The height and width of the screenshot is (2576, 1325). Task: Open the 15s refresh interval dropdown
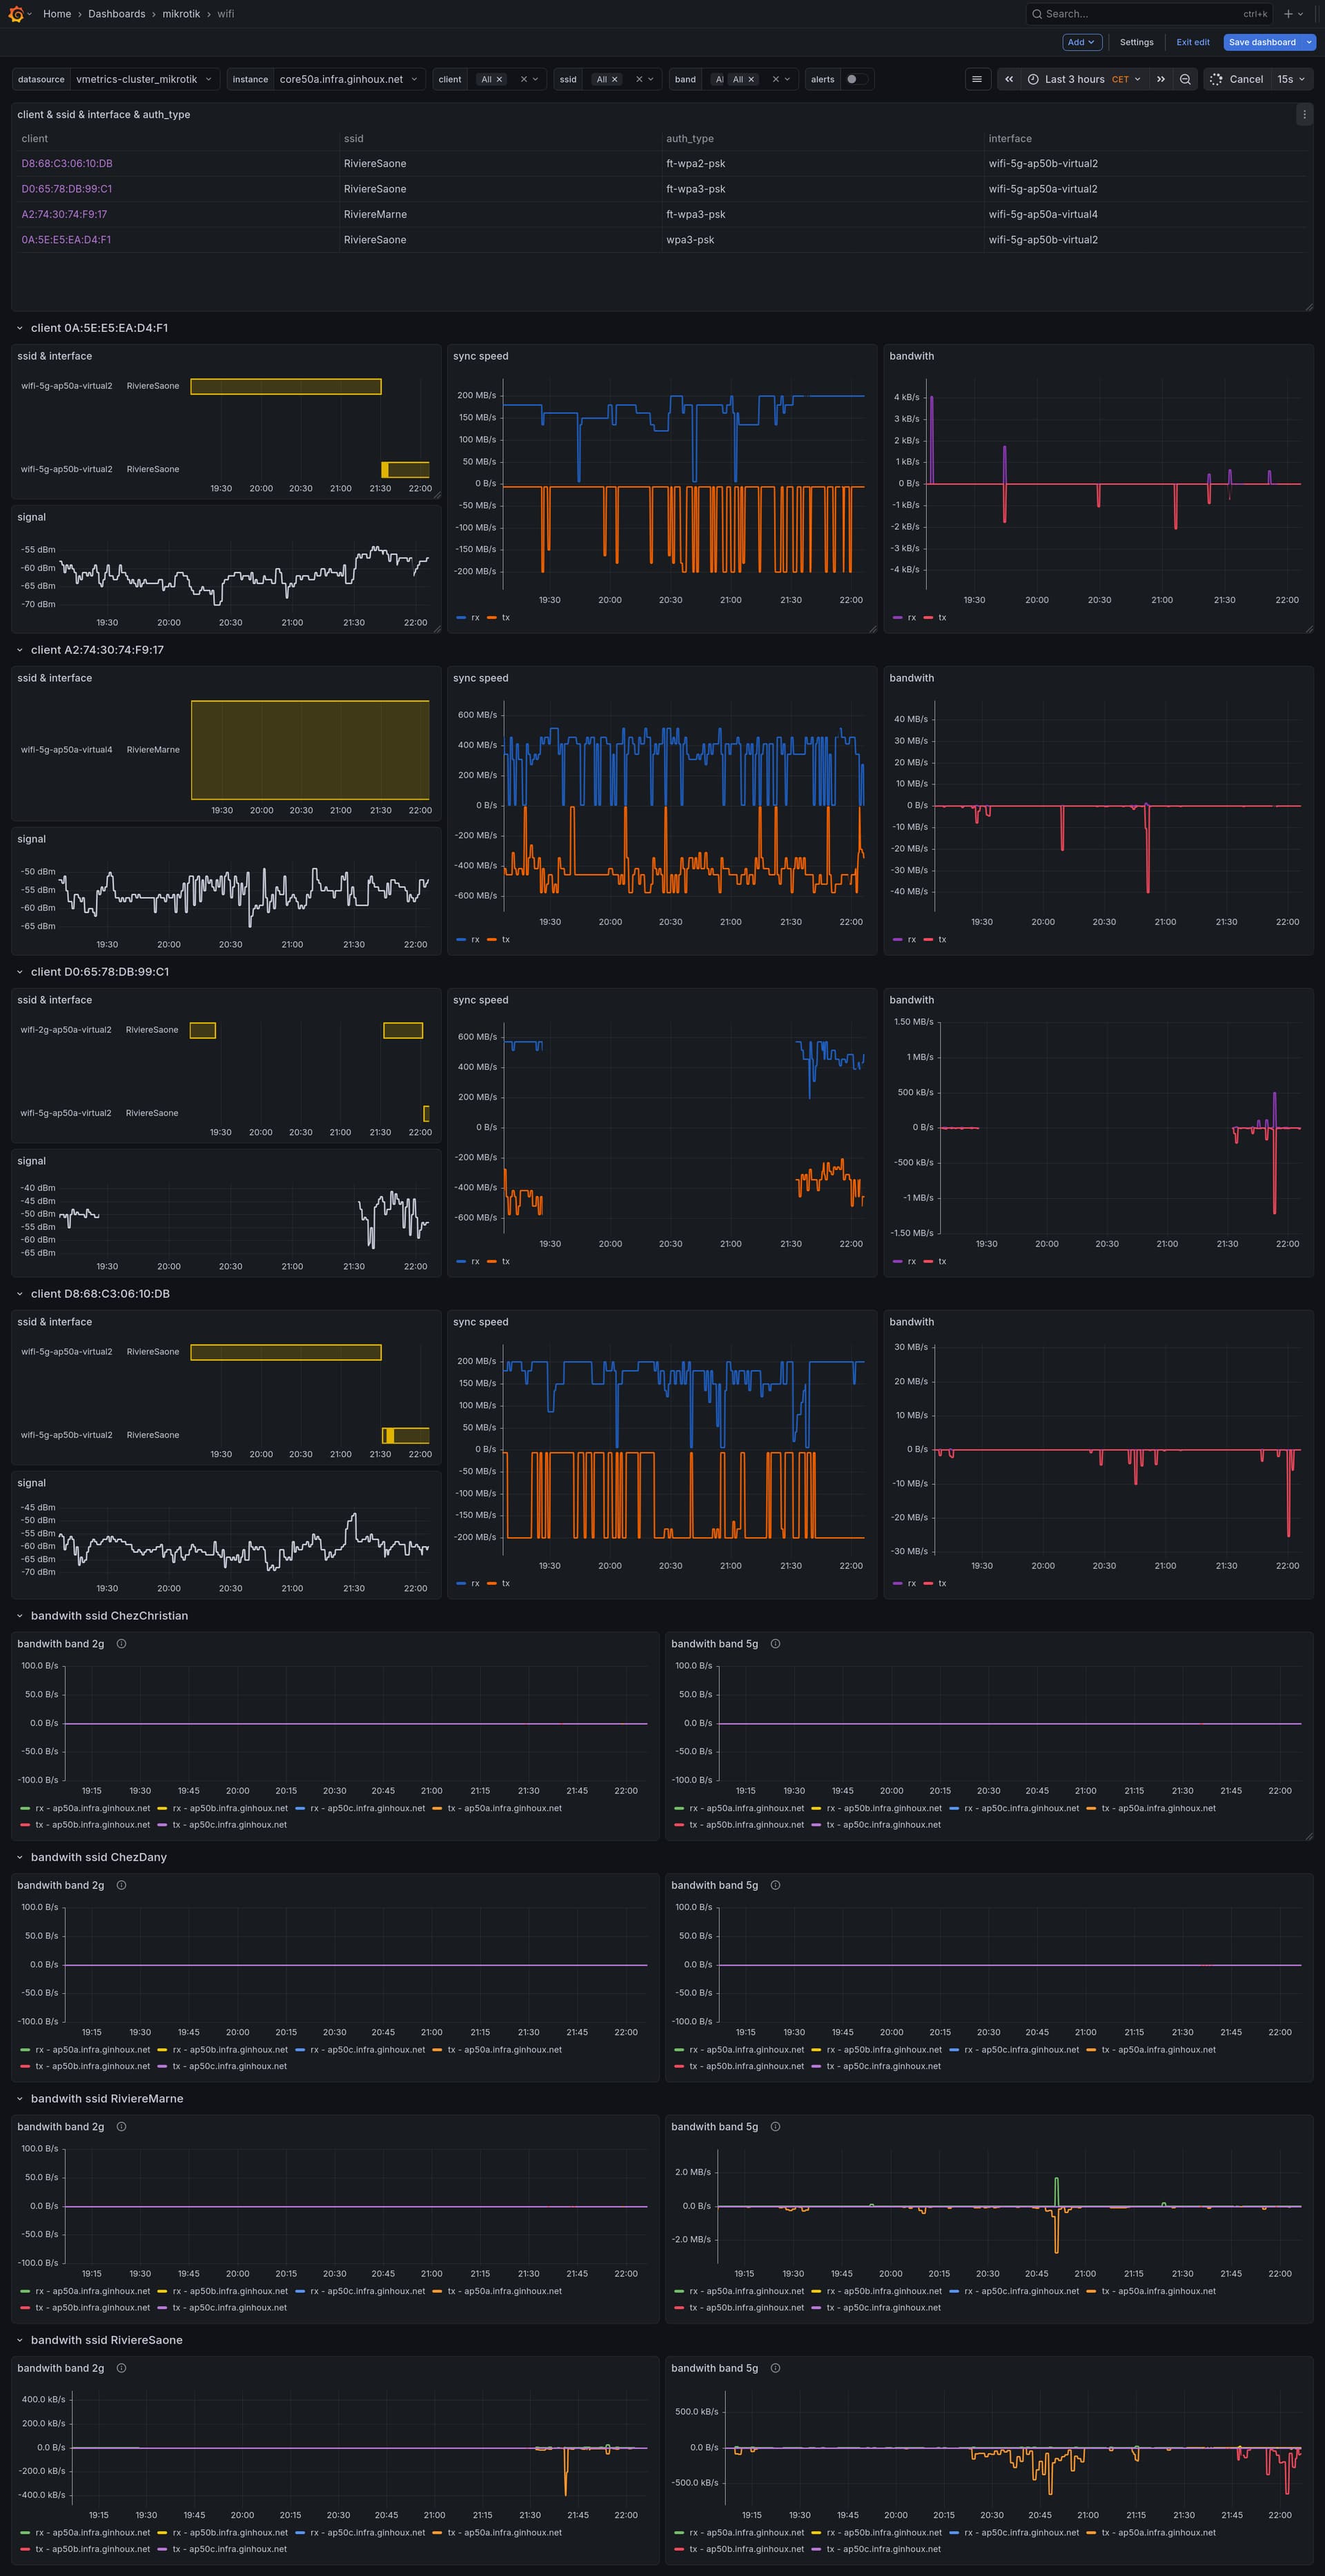coord(1291,79)
